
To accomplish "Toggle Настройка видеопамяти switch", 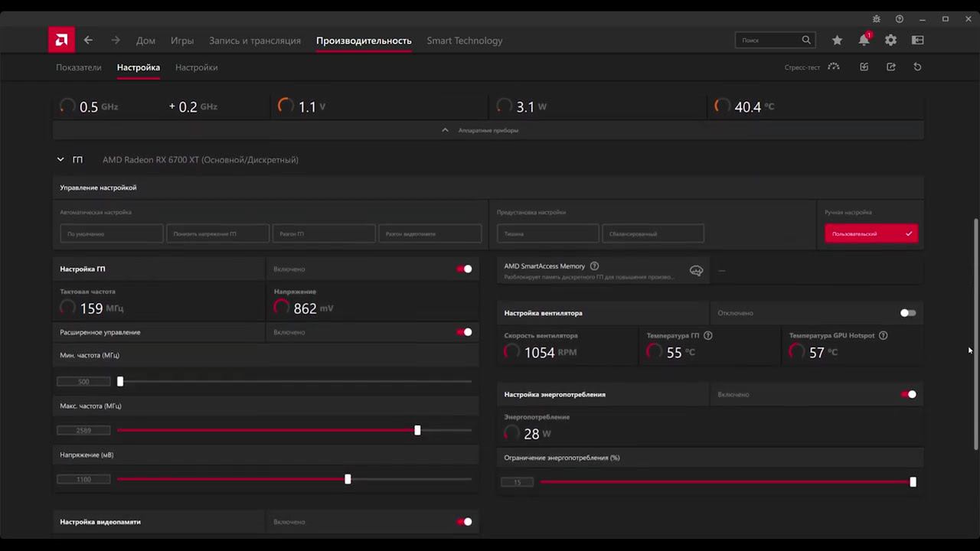I will (464, 522).
